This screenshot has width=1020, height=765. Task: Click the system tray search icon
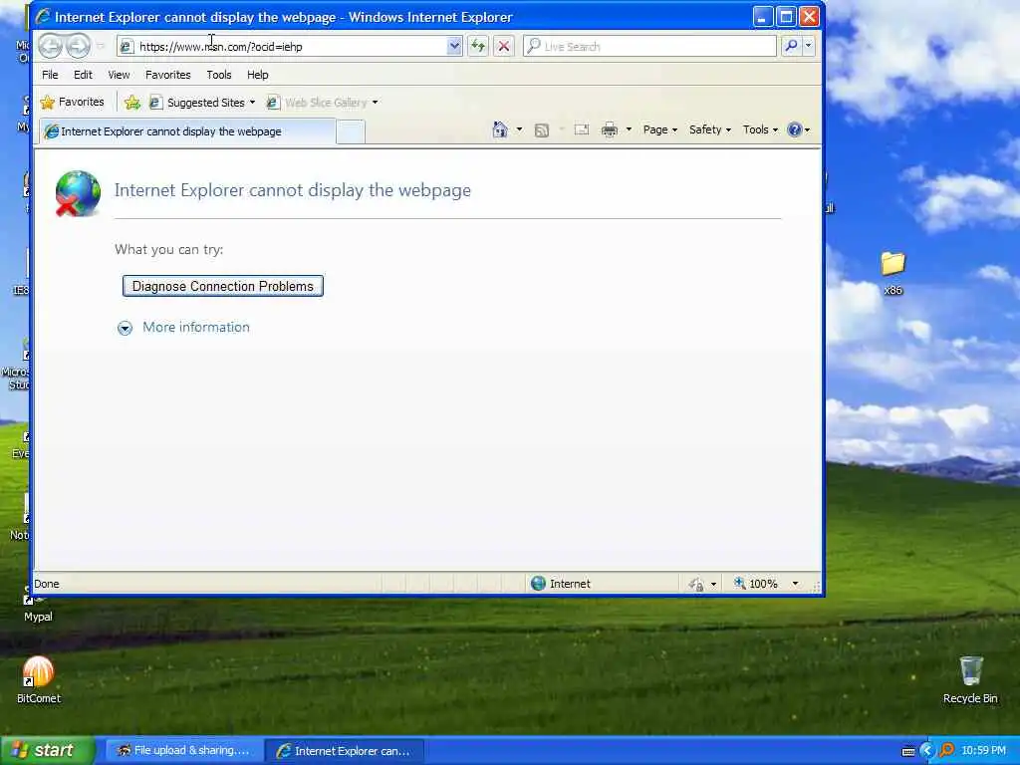[x=946, y=751]
